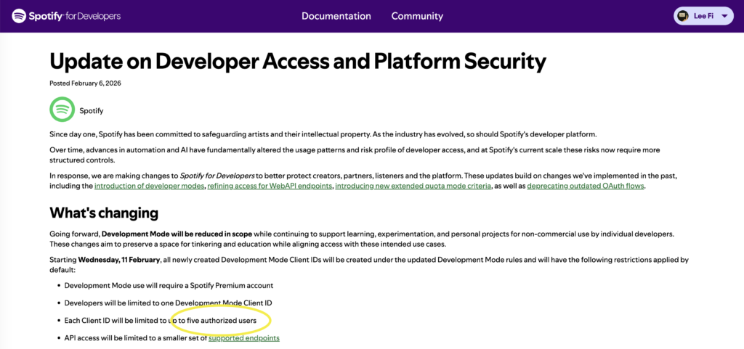Screen dimensions: 744x349
Task: Click the one Development Mode Client ID bullet
Action: pos(168,303)
